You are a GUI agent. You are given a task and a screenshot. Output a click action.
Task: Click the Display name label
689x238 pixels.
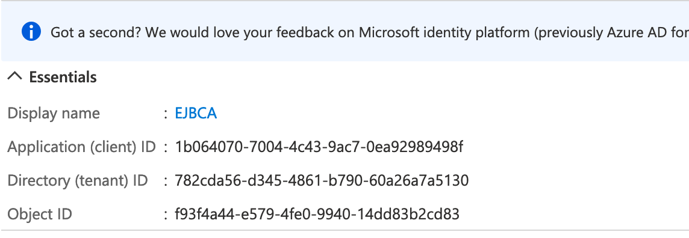pos(54,114)
